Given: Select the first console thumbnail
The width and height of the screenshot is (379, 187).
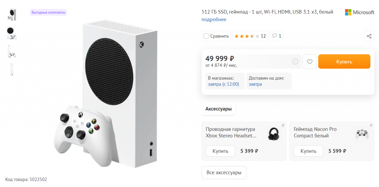Looking at the screenshot, I should [11, 14].
